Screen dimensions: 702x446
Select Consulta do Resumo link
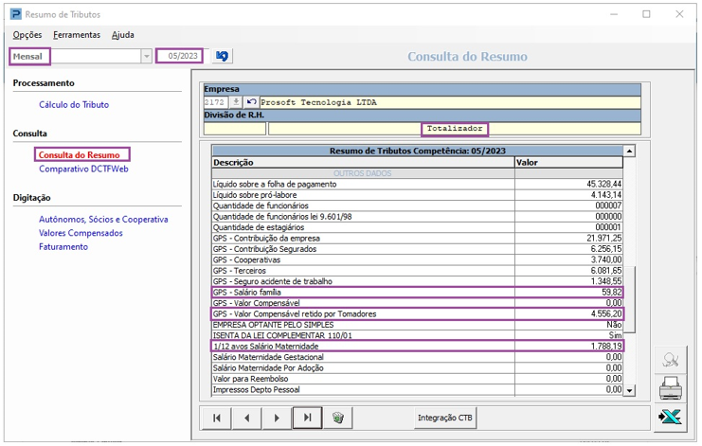80,154
